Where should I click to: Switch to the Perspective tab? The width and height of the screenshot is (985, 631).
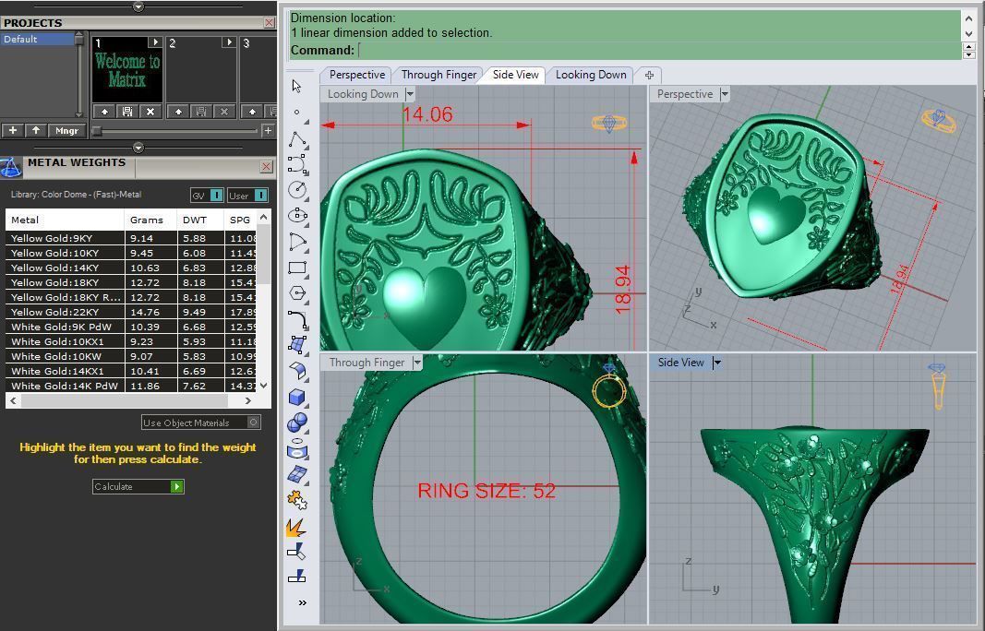(x=357, y=75)
